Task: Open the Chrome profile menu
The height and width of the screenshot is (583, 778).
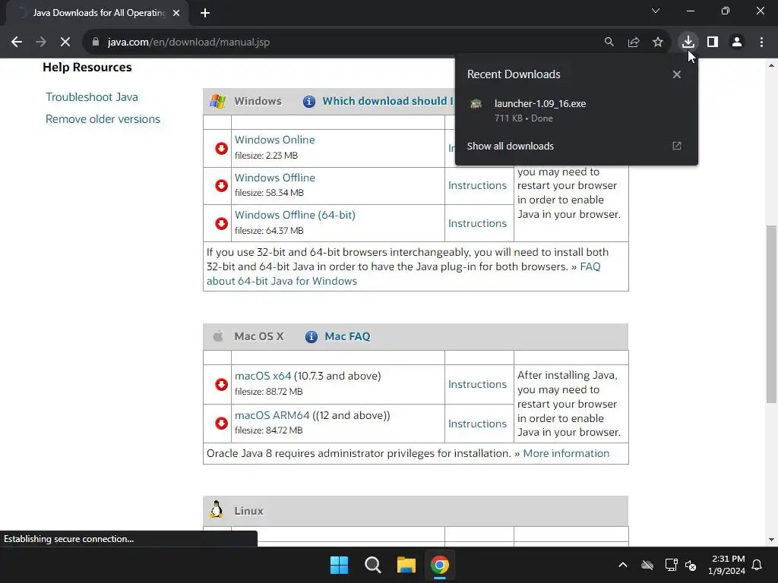Action: coord(737,43)
